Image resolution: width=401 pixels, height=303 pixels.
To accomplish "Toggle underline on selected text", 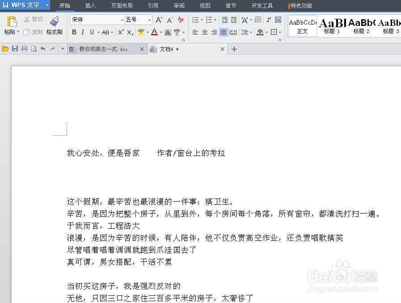I will tap(91, 33).
